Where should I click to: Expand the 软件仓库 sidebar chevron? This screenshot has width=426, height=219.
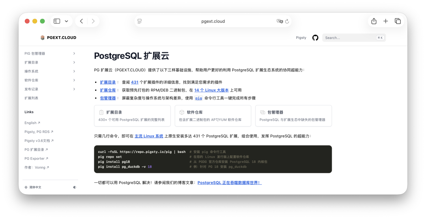point(74,80)
